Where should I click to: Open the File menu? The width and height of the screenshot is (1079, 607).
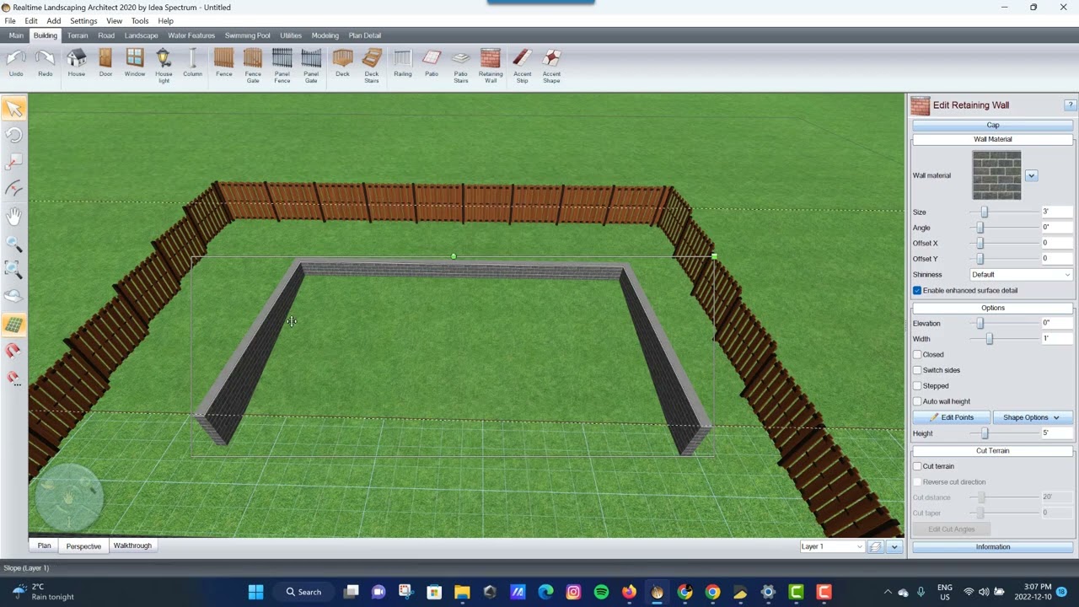(10, 21)
